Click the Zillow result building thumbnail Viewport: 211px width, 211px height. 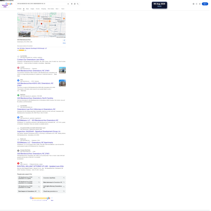(62, 83)
